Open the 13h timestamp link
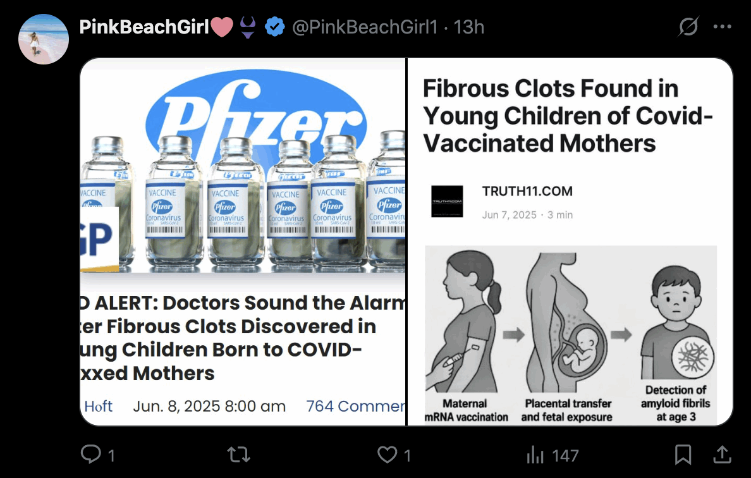 469,27
